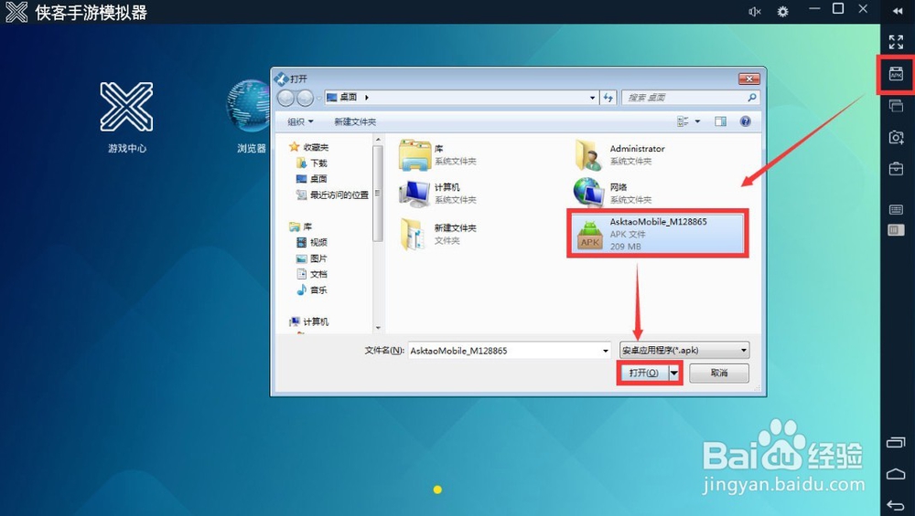915x516 pixels.
Task: Open the toolbox briefcase icon in sidebar
Action: point(896,168)
